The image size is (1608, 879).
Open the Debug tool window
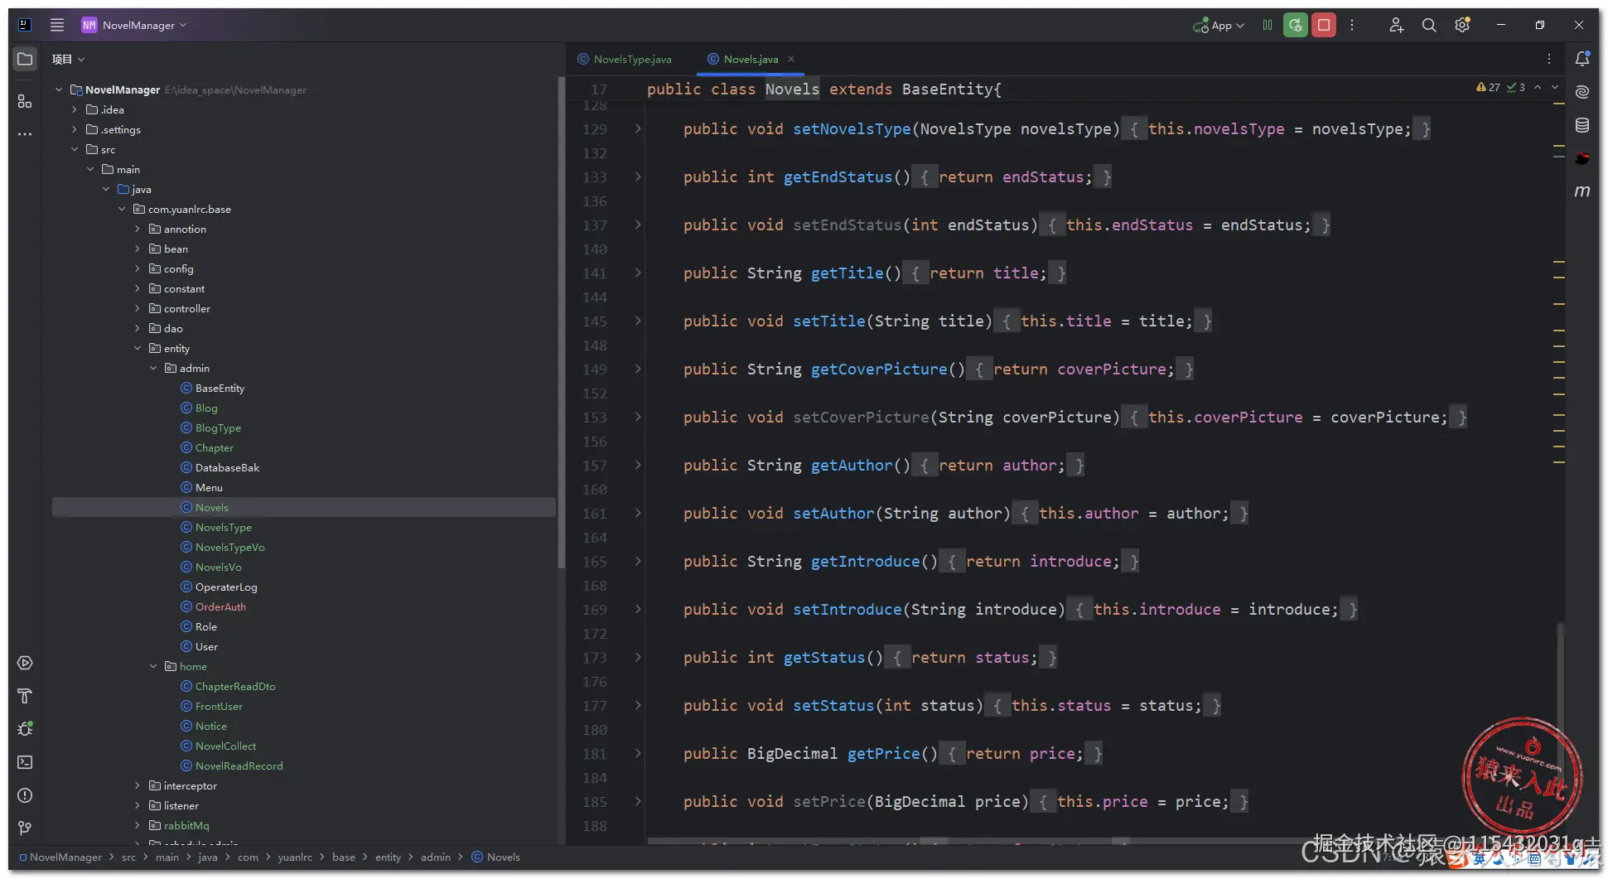25,729
